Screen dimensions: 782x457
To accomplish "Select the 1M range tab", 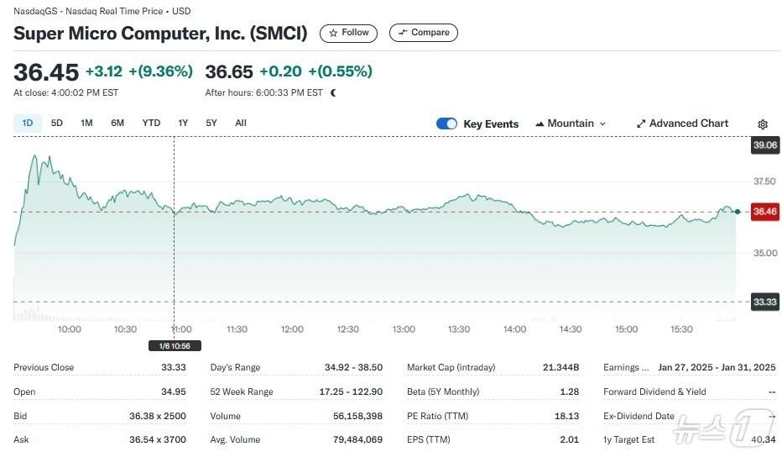I will point(86,123).
